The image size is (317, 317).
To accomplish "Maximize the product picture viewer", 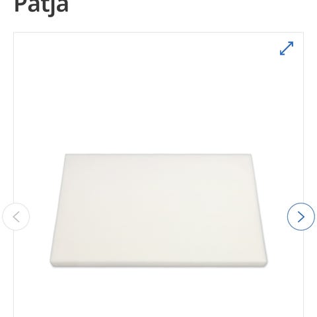I will pos(287,48).
